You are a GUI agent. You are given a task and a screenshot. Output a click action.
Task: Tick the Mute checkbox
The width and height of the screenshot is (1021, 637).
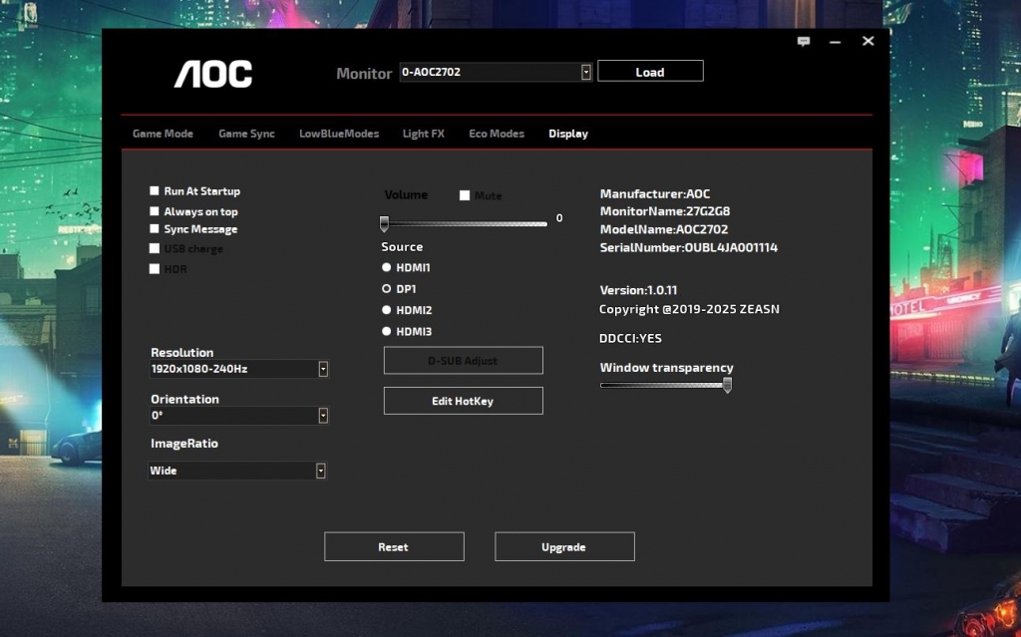point(465,196)
